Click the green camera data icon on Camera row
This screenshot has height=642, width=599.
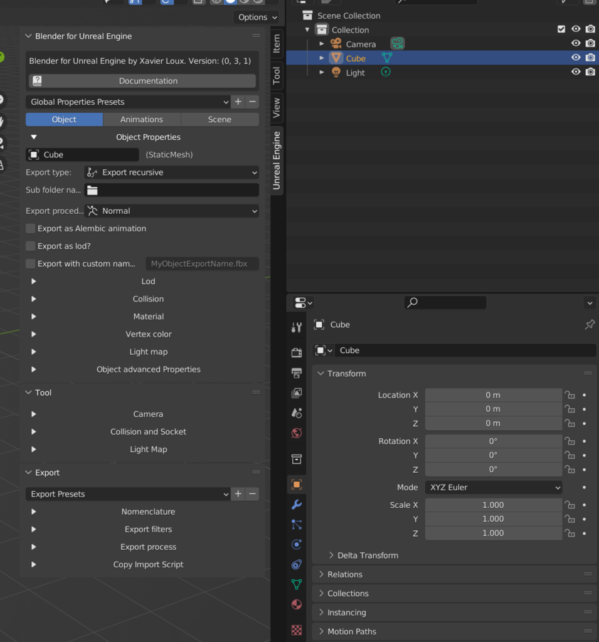(398, 43)
